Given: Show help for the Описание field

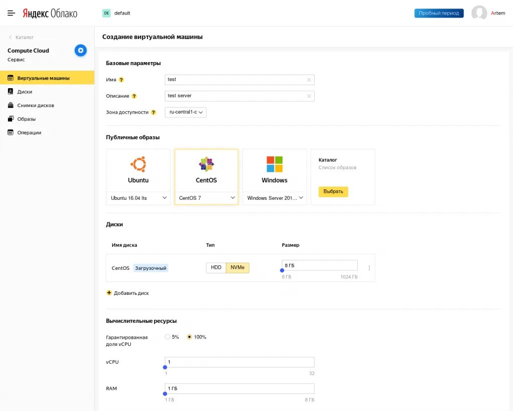Looking at the screenshot, I should click(x=134, y=96).
